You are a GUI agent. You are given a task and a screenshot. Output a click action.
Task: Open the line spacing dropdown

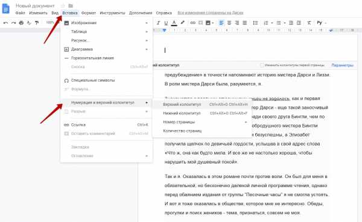pos(255,23)
